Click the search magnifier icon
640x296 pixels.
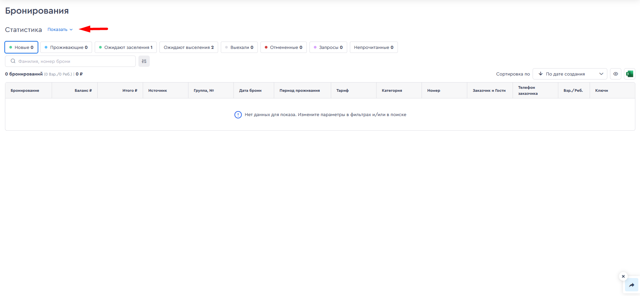click(x=13, y=61)
